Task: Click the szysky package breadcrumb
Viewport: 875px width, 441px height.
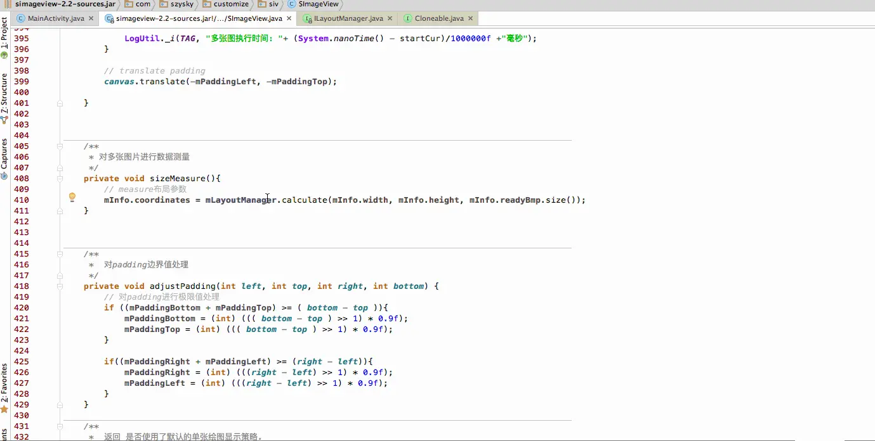Action: click(177, 4)
